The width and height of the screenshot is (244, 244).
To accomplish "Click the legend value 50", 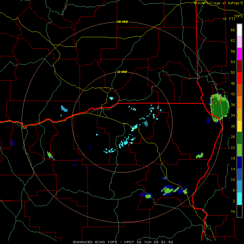I will click(x=233, y=72).
